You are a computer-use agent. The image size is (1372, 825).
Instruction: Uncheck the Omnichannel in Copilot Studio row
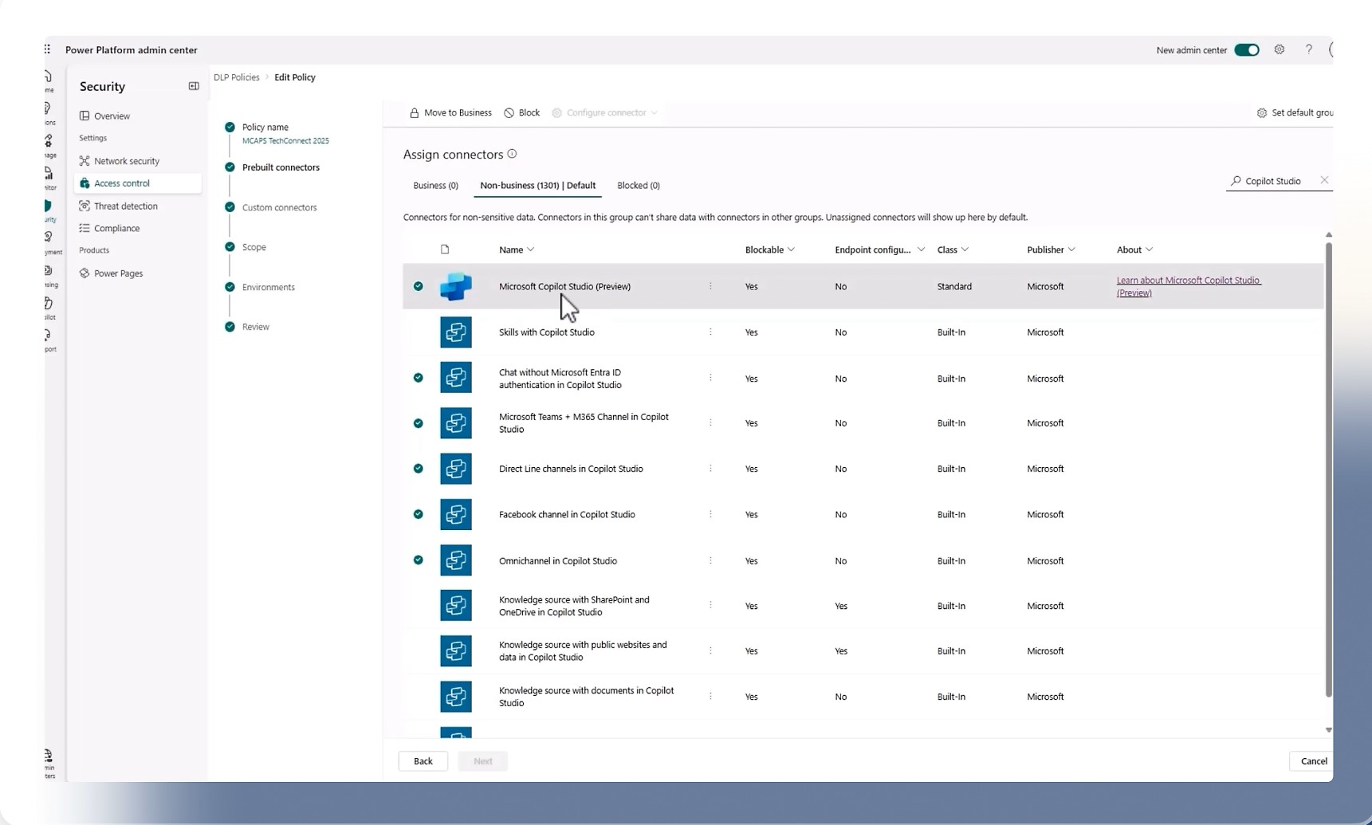tap(419, 560)
